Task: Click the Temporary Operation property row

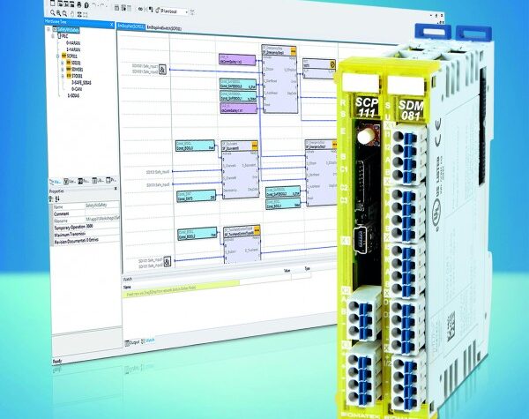Action: click(86, 226)
